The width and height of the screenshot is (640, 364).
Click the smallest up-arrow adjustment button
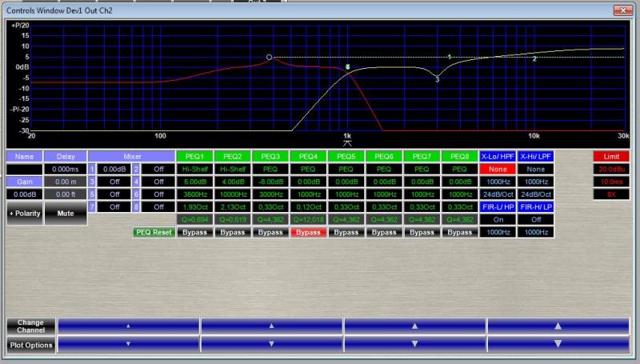coord(129,326)
